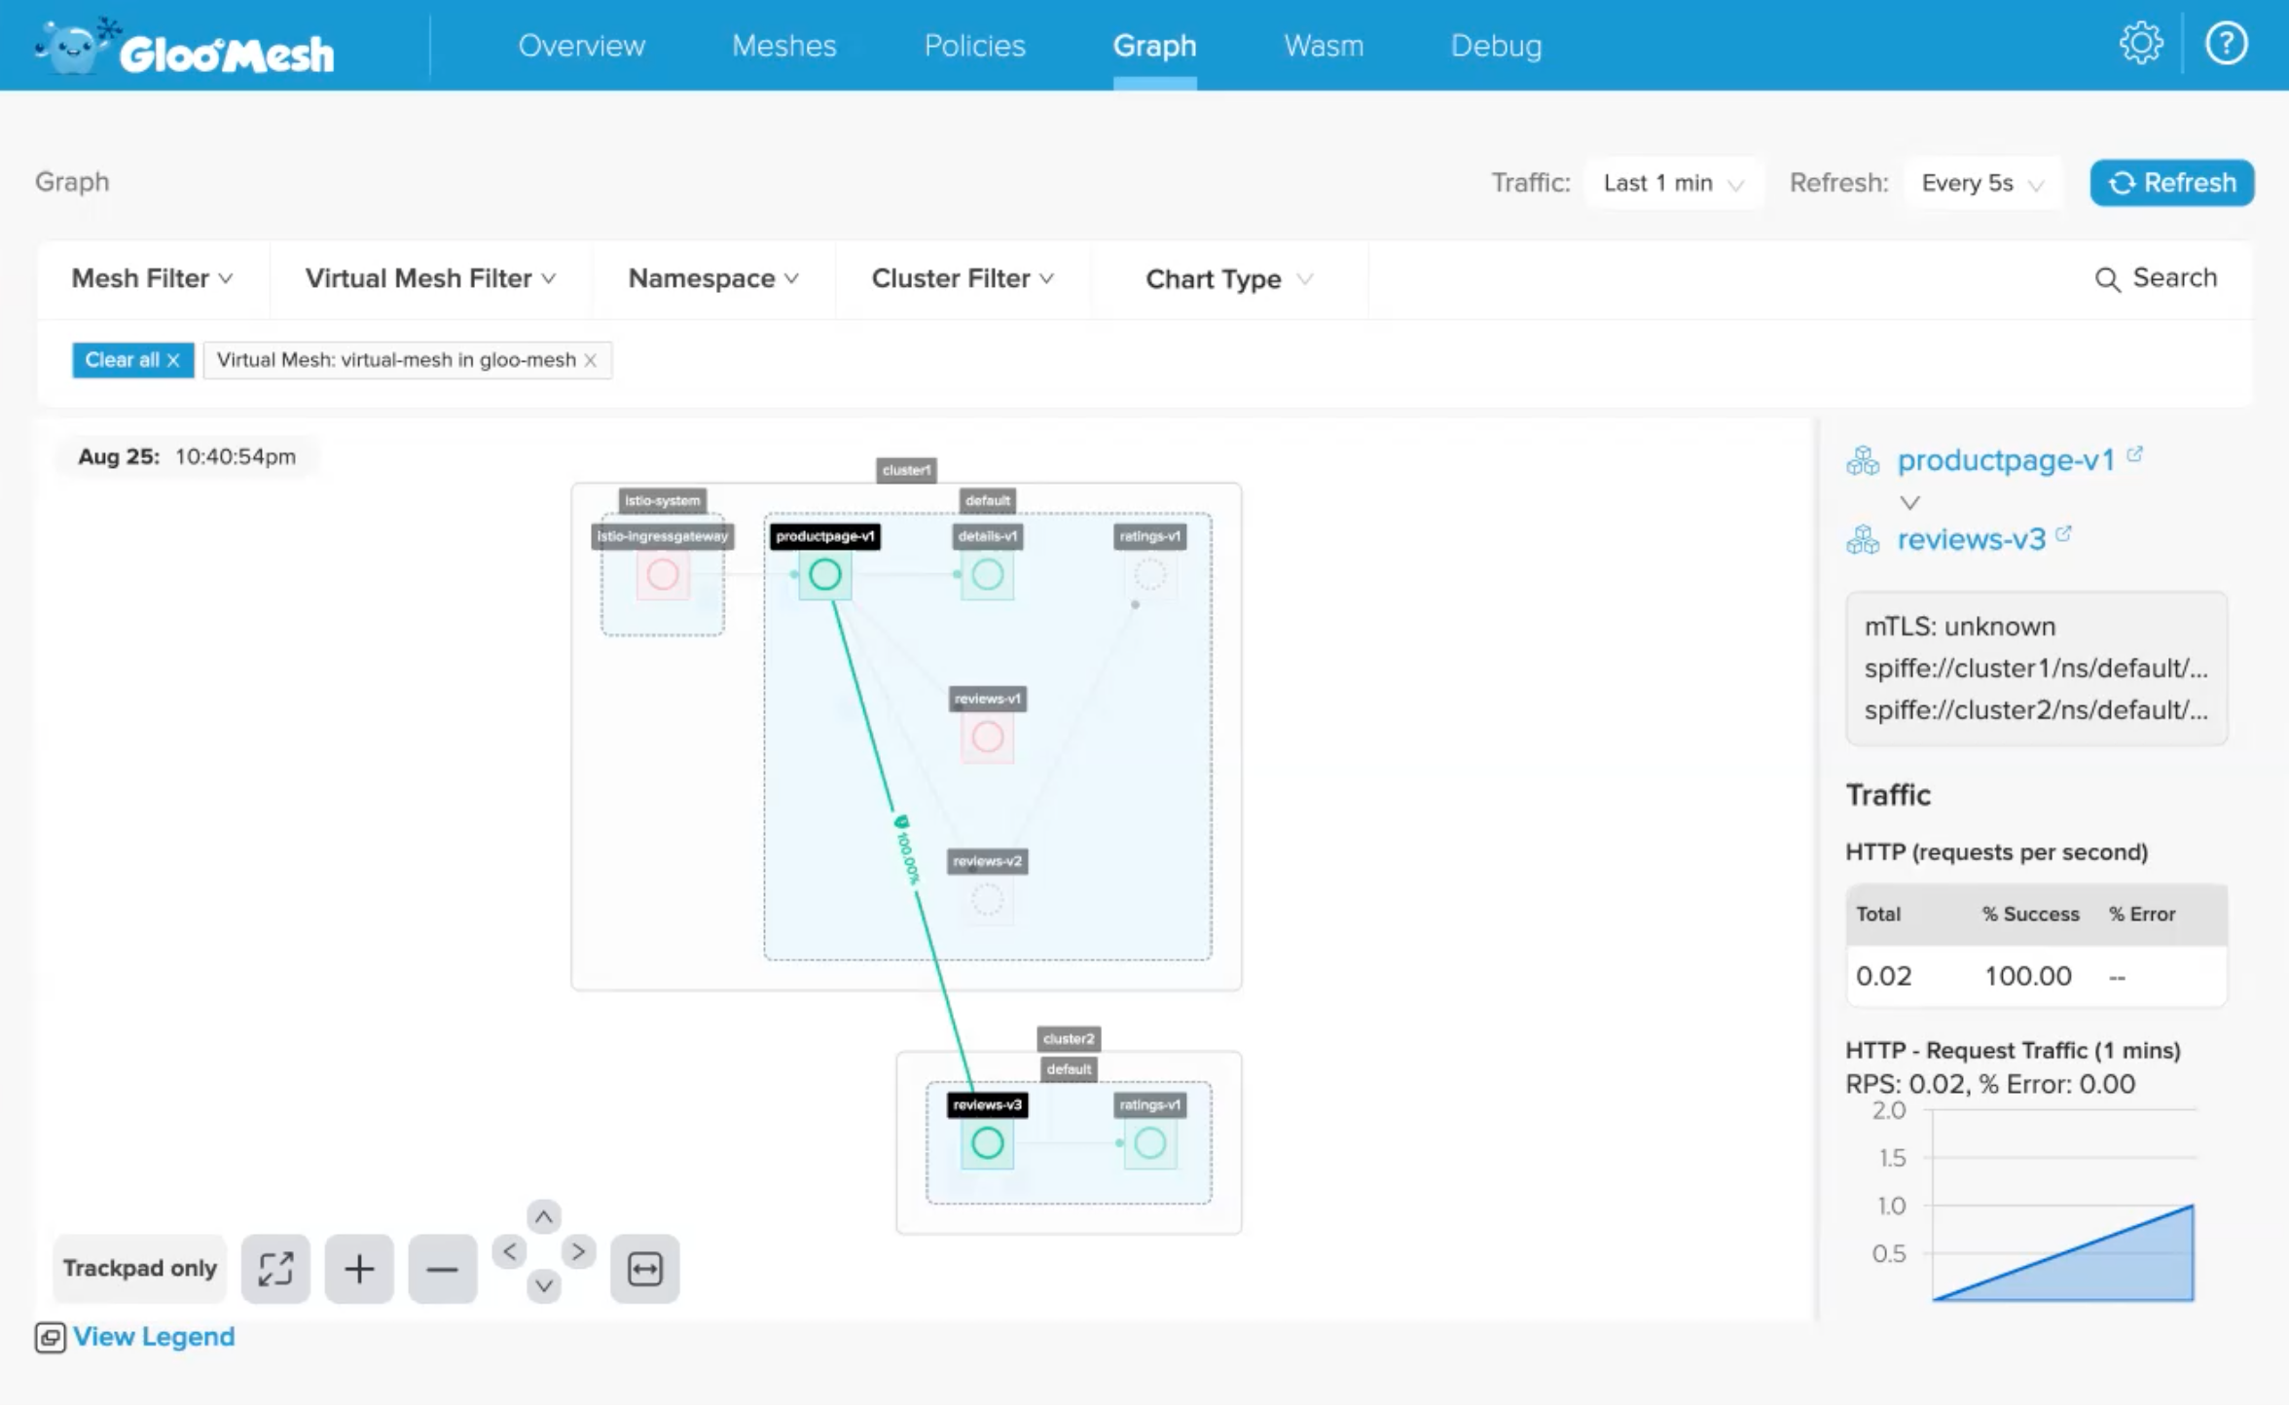Pan the graph right with the arrow

pyautogui.click(x=579, y=1251)
